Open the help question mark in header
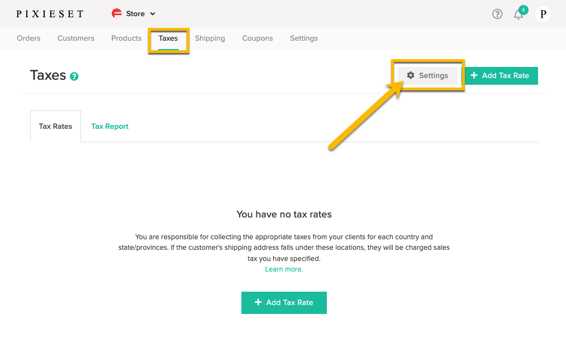The width and height of the screenshot is (566, 353). (x=497, y=14)
